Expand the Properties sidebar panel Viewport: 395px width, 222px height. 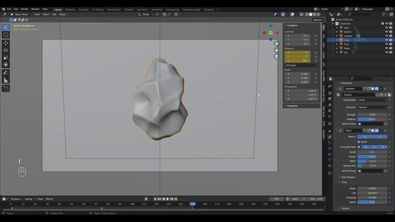tap(291, 106)
